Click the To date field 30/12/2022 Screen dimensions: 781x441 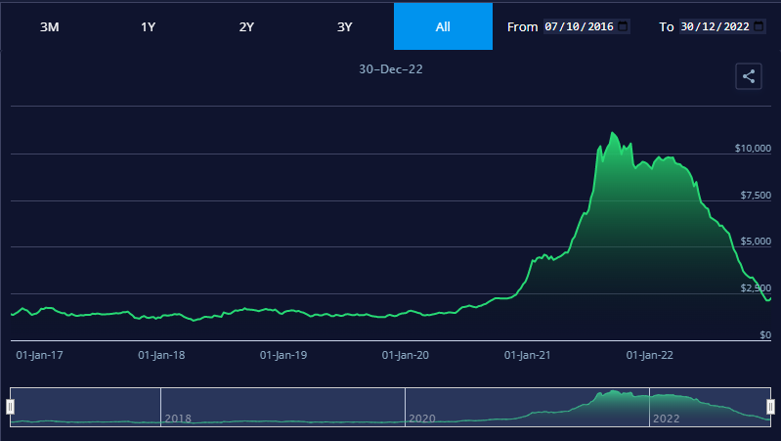(x=722, y=26)
